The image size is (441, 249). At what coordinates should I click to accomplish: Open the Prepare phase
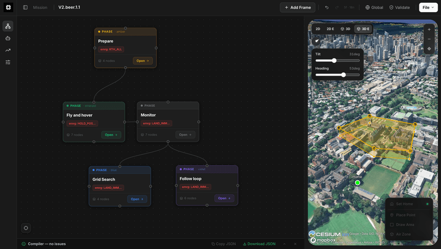pyautogui.click(x=142, y=61)
